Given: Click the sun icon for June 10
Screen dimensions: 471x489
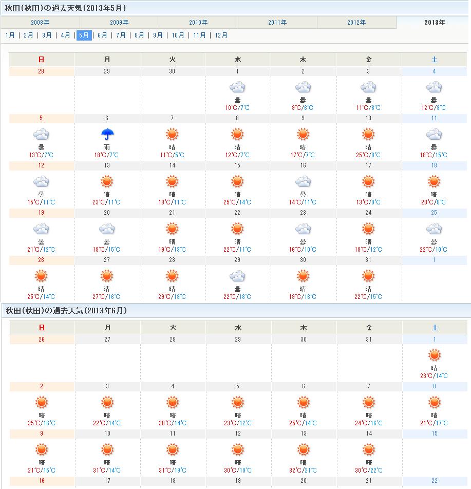Looking at the screenshot, I should tap(107, 450).
